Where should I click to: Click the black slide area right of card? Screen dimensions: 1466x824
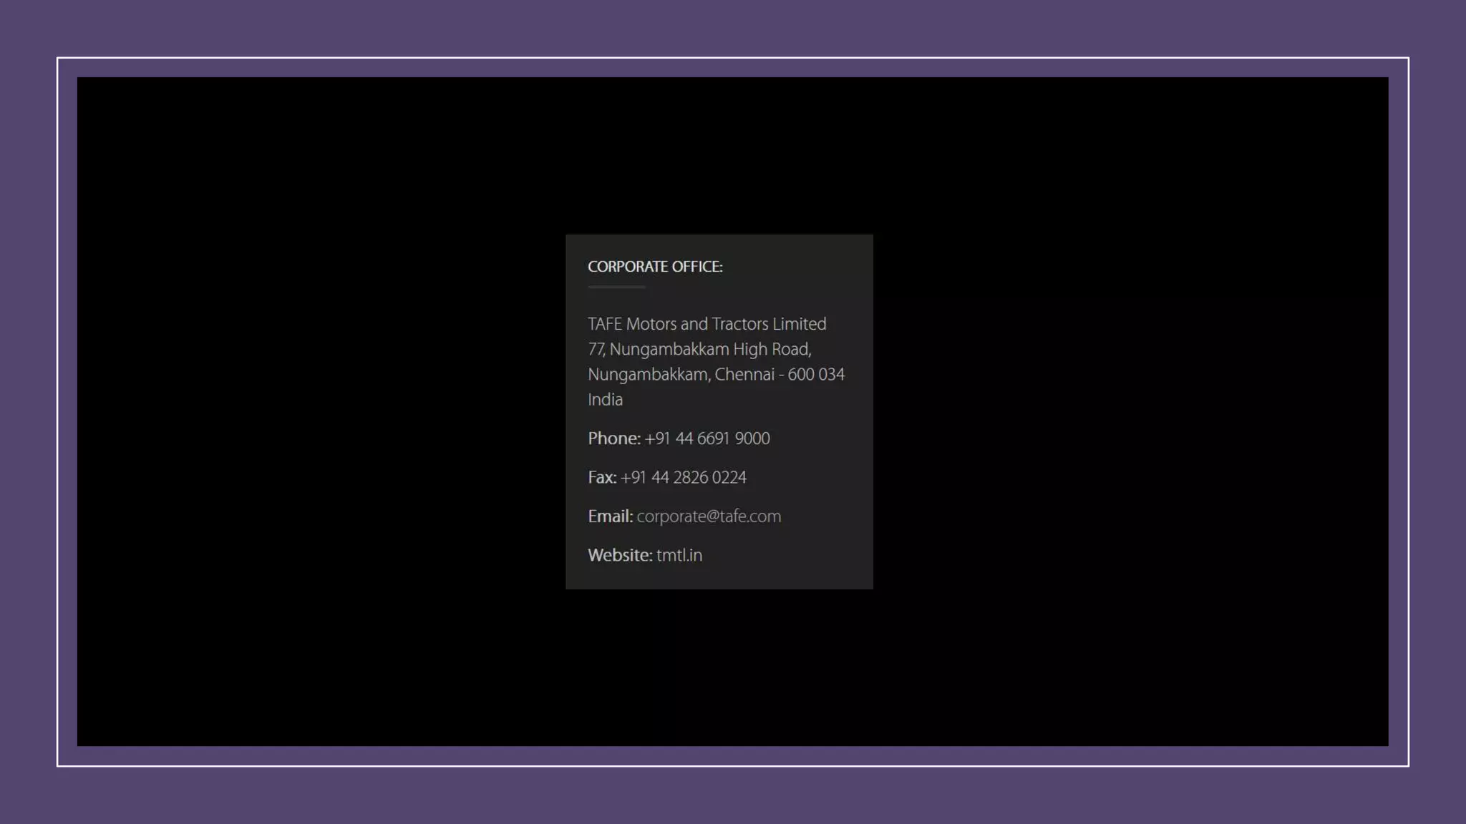pos(1131,411)
